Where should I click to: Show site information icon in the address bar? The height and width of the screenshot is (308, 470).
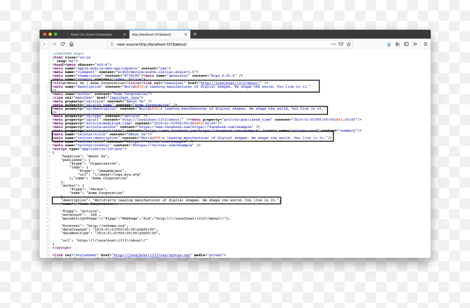pyautogui.click(x=112, y=44)
